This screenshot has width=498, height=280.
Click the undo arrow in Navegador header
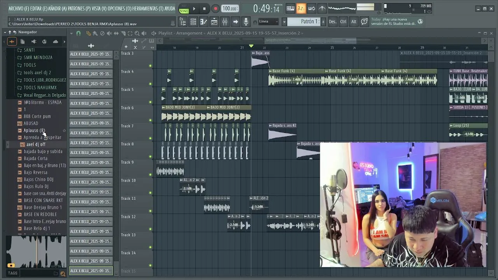(x=14, y=32)
